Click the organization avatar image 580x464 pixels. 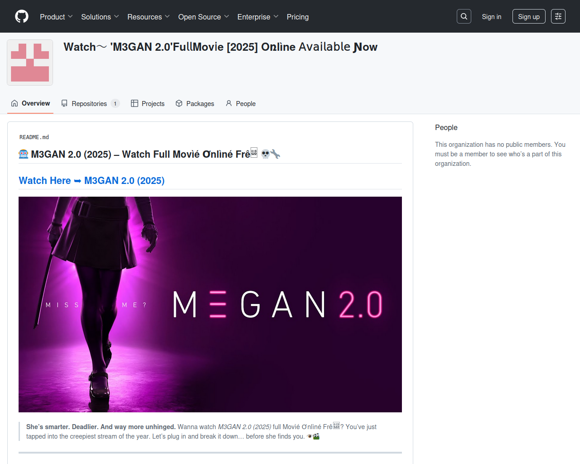30,63
